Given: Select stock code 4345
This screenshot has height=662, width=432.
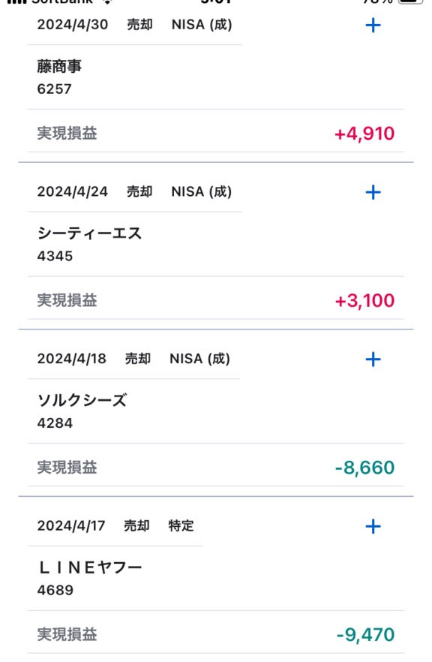Looking at the screenshot, I should coord(55,256).
